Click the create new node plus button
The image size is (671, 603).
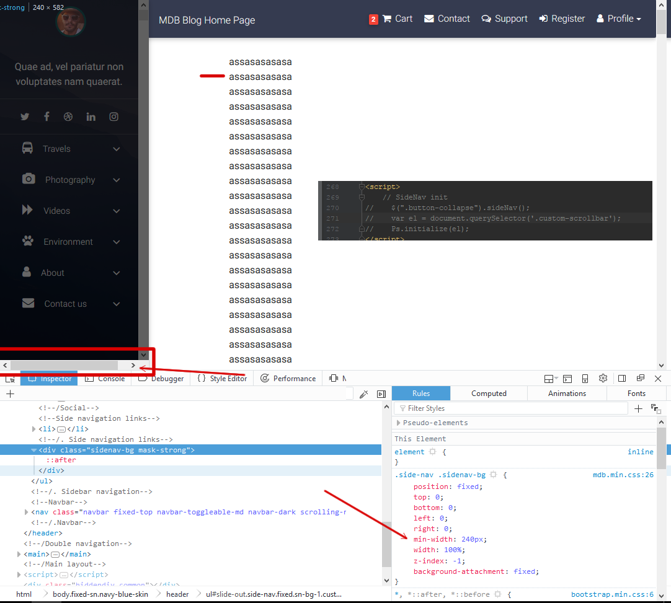click(x=11, y=394)
